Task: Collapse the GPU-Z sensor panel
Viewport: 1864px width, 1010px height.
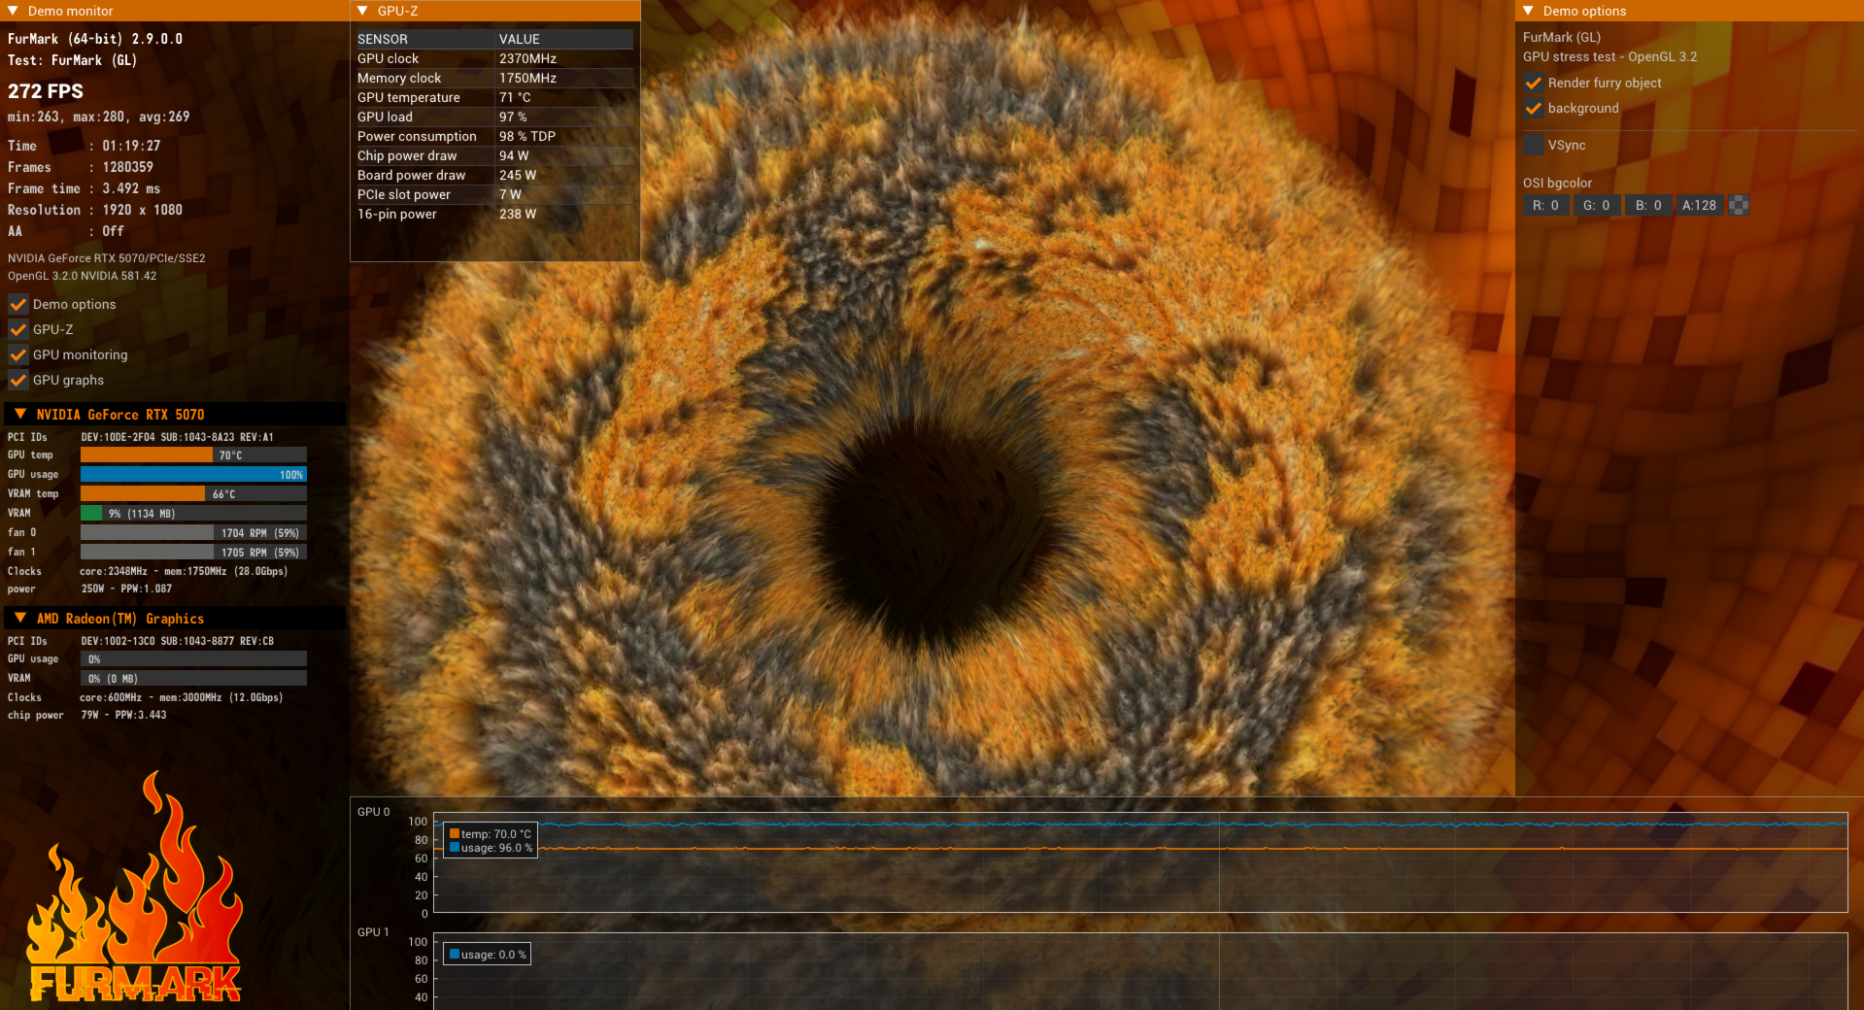Action: 362,11
